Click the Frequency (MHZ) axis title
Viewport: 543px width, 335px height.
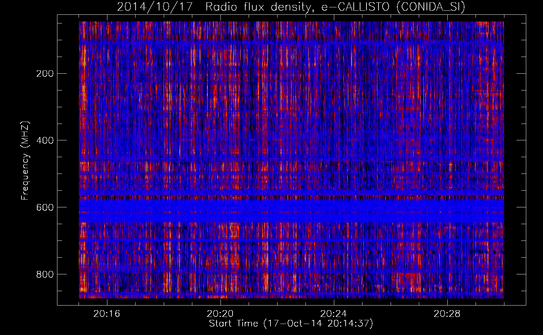coord(25,160)
